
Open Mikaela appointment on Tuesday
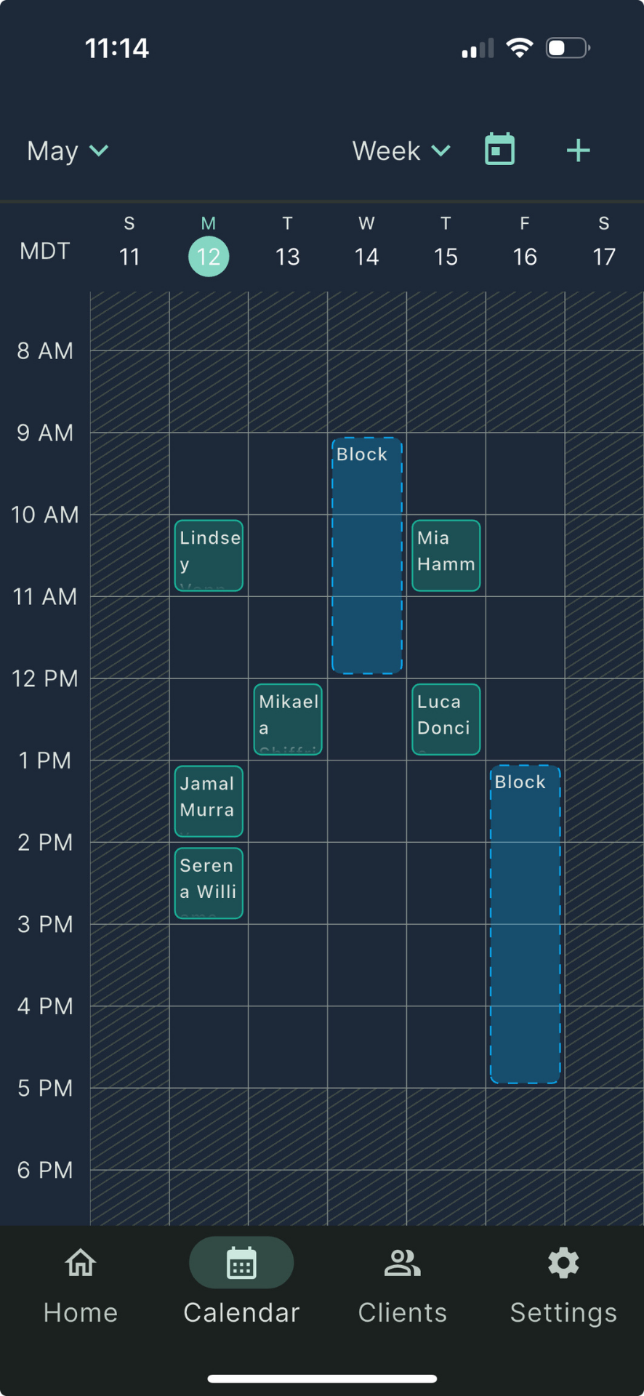(288, 719)
